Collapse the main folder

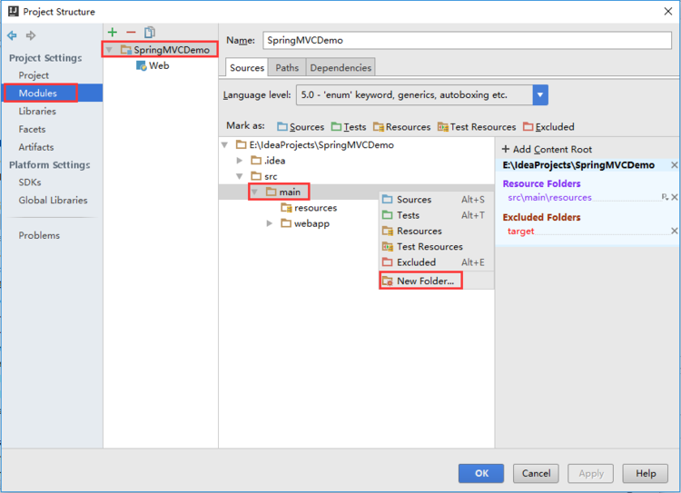point(255,192)
